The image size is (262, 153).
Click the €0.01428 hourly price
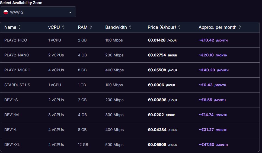click(156, 40)
